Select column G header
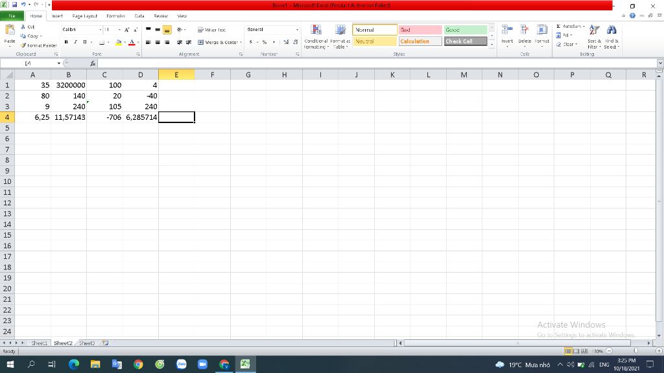 [x=248, y=75]
